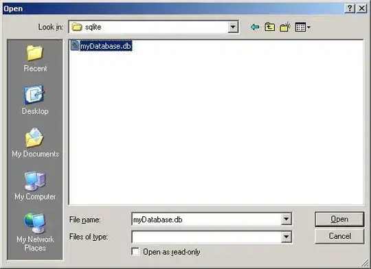Jump to the Desktop location

[35, 100]
